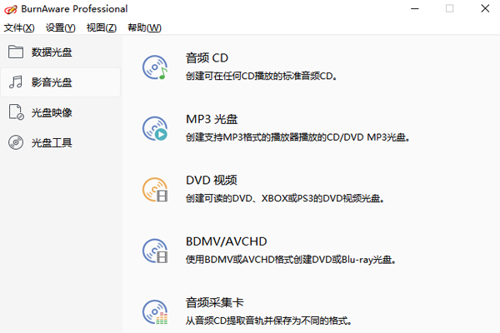Click the Audio CD disc icon

coord(155,67)
